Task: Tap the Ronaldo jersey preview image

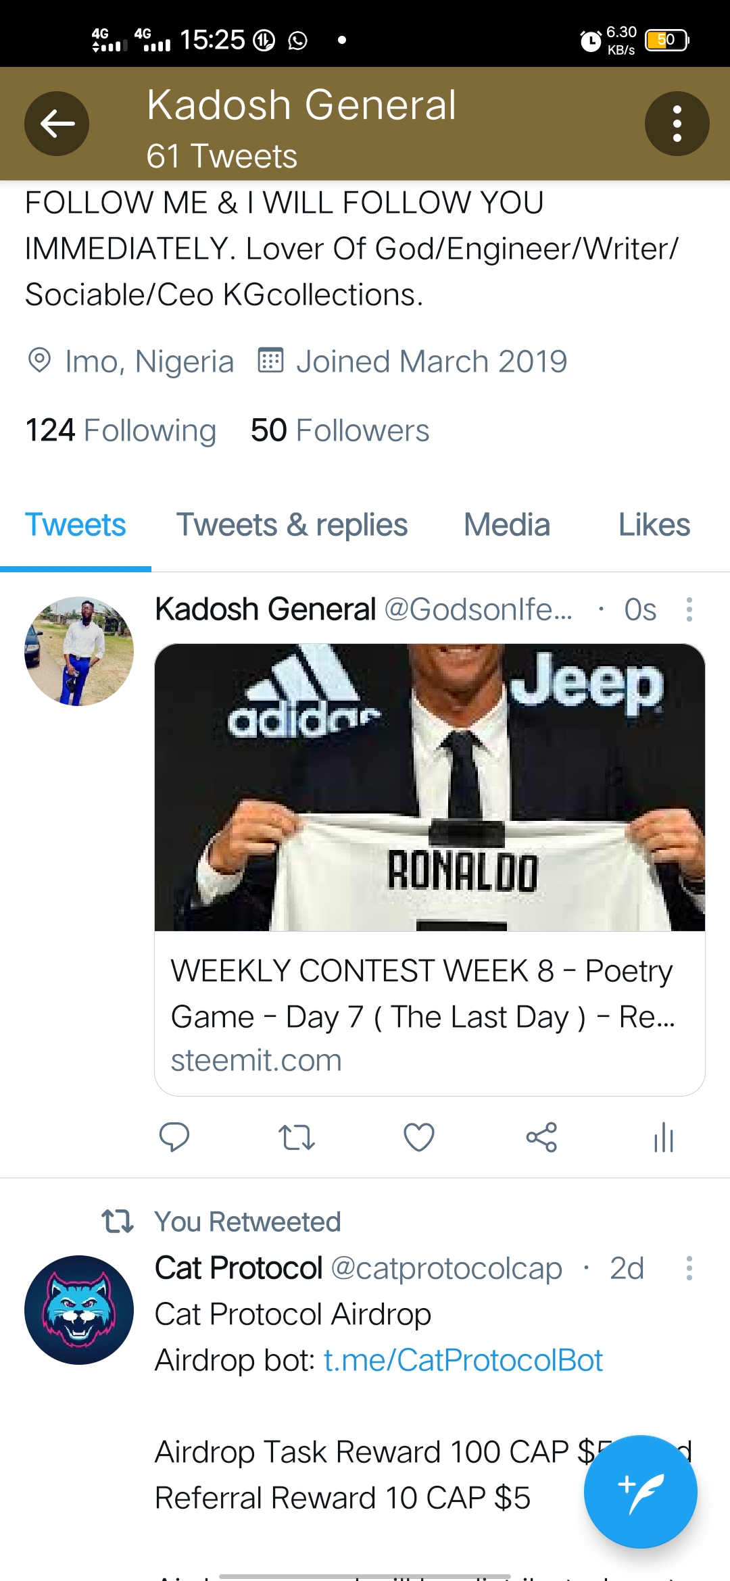Action: pos(430,787)
